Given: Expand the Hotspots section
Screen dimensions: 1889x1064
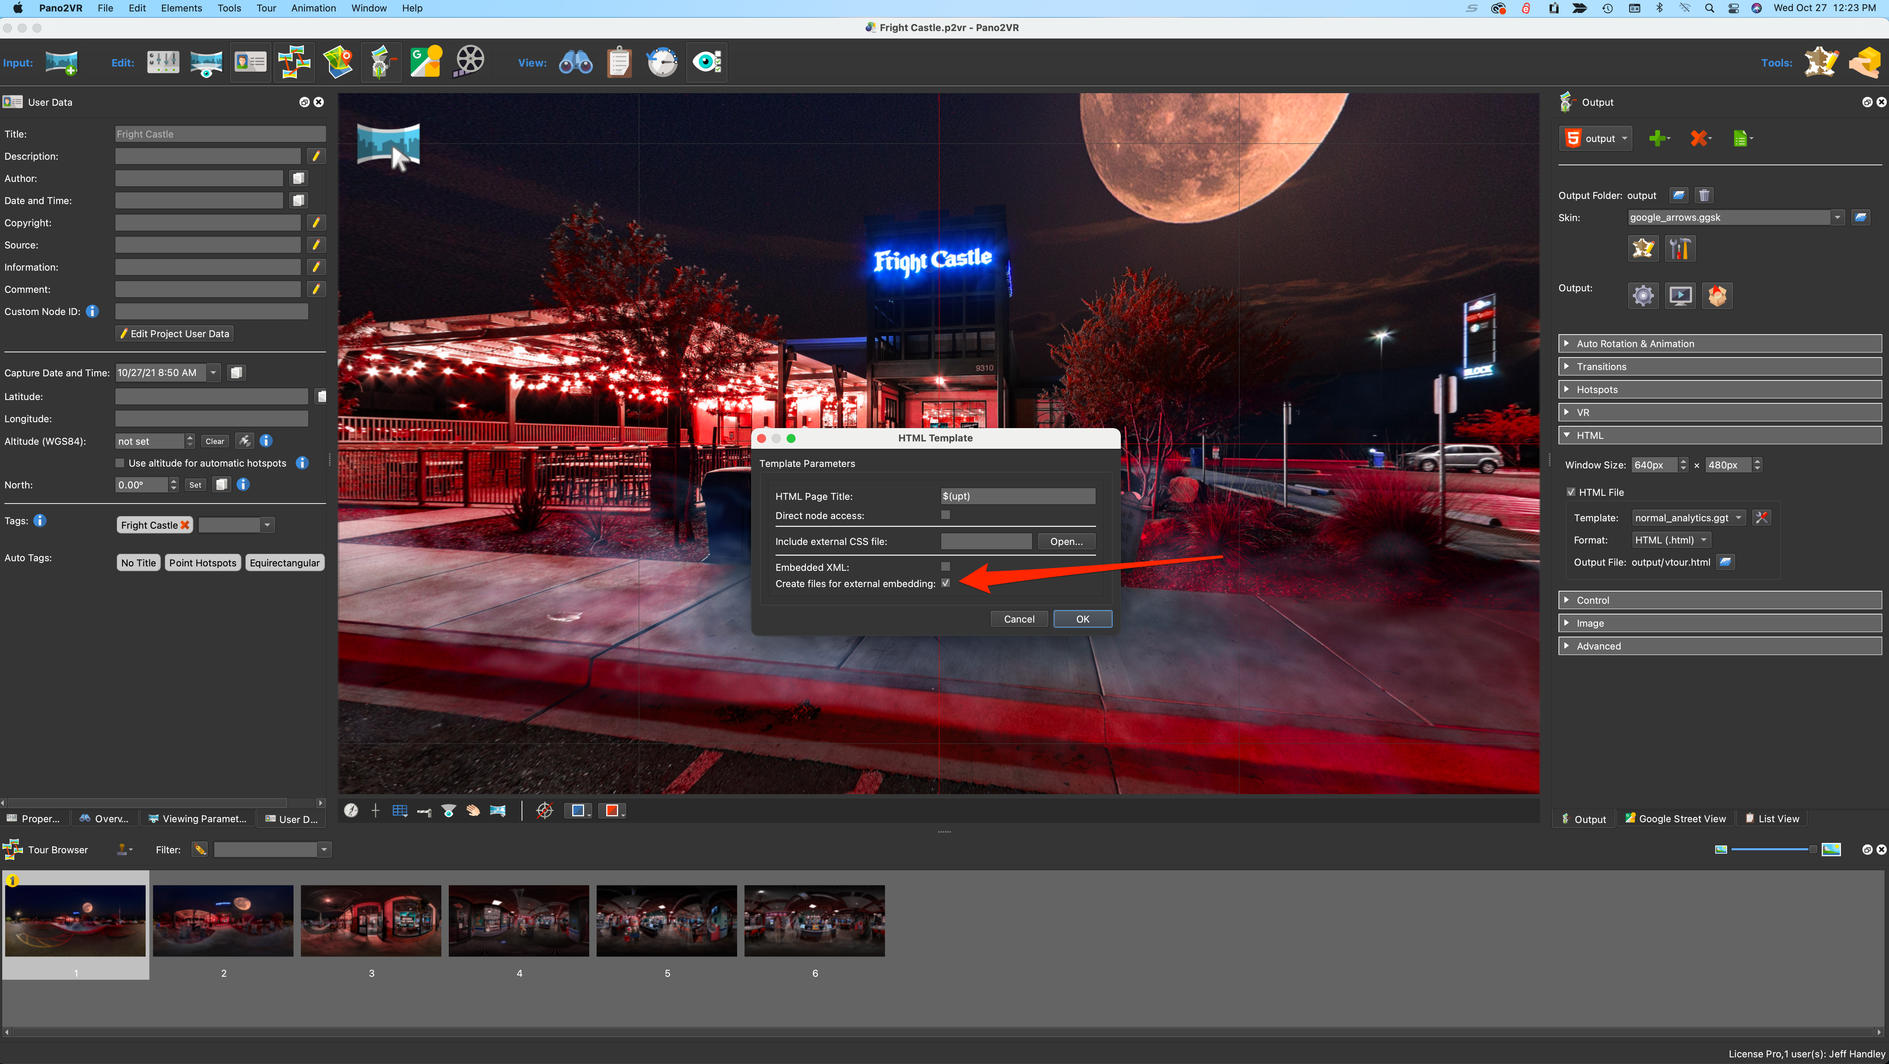Looking at the screenshot, I should (x=1720, y=389).
